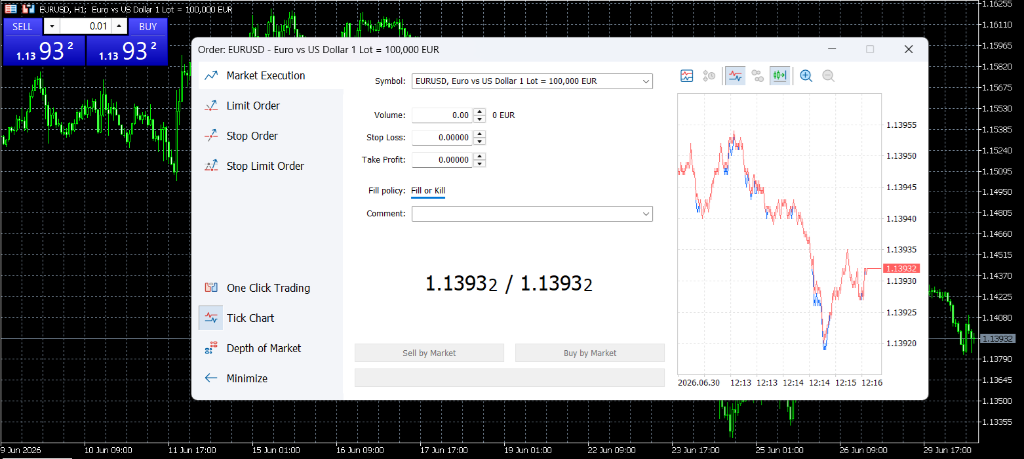Viewport: 1024px width, 459px height.
Task: Click the grey arrows-and-clock toolbar icon
Action: pyautogui.click(x=709, y=75)
